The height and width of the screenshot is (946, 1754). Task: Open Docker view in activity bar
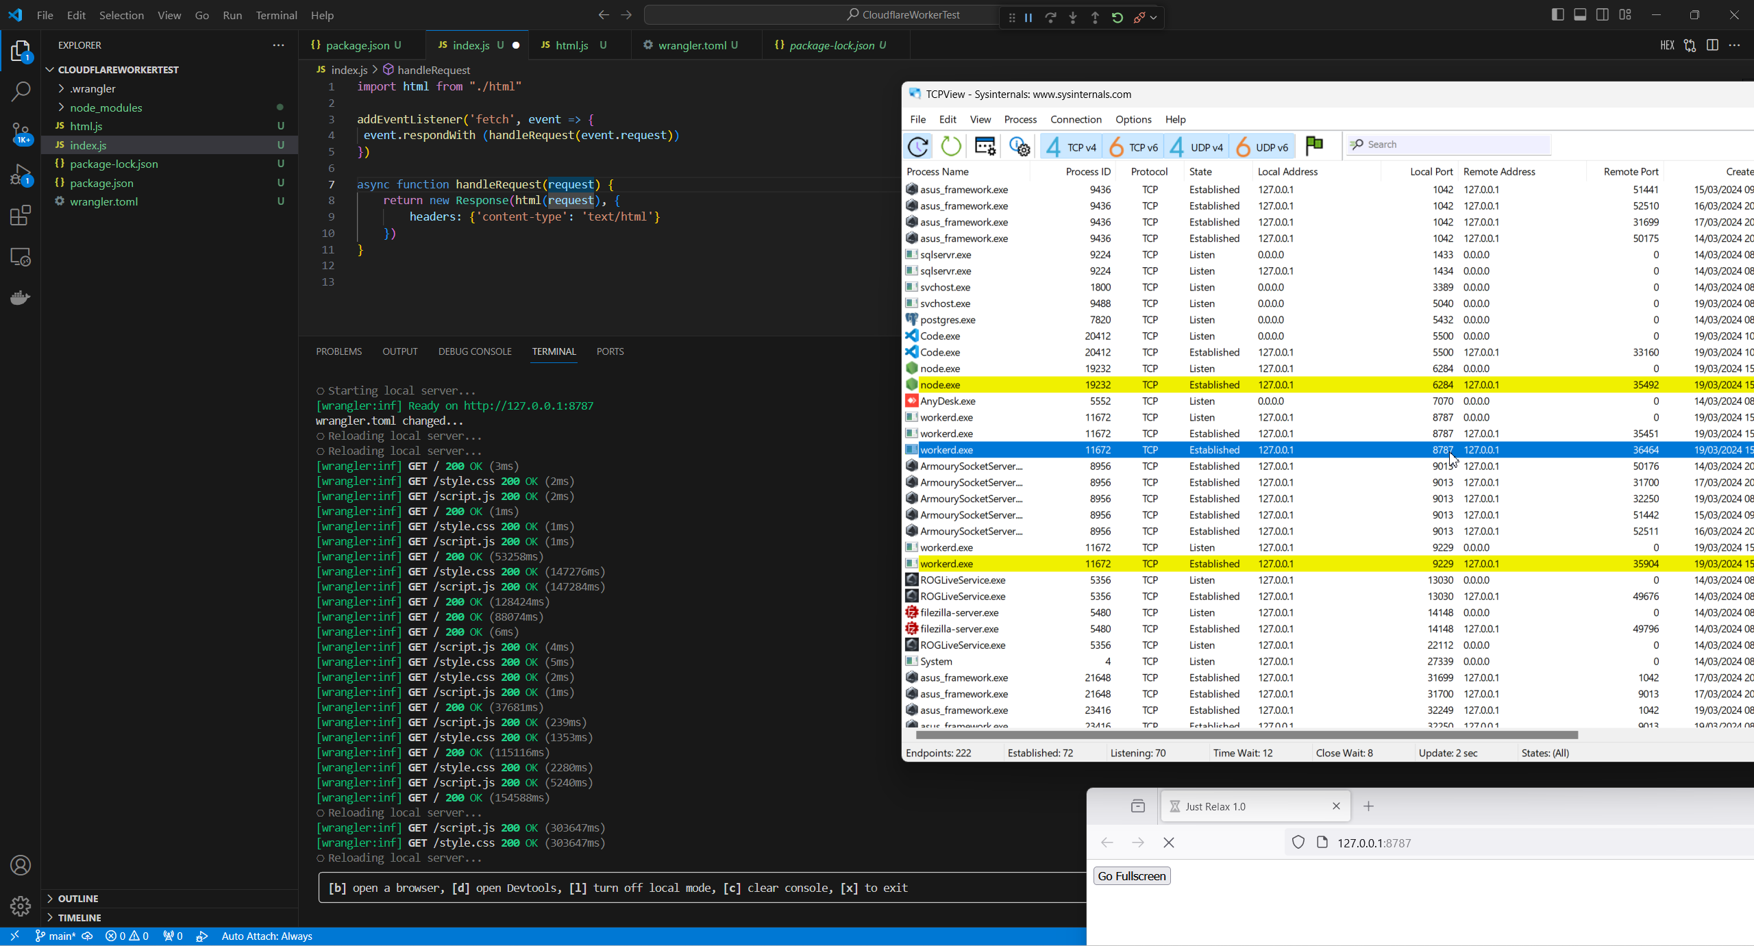pos(21,297)
